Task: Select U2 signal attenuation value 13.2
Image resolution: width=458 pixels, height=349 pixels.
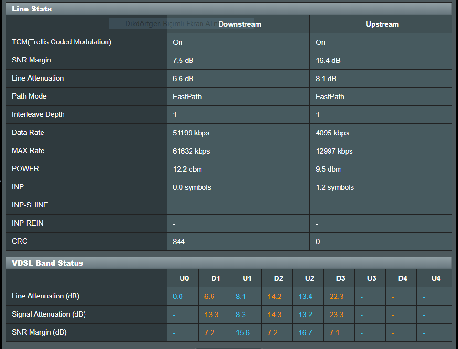Action: [305, 315]
